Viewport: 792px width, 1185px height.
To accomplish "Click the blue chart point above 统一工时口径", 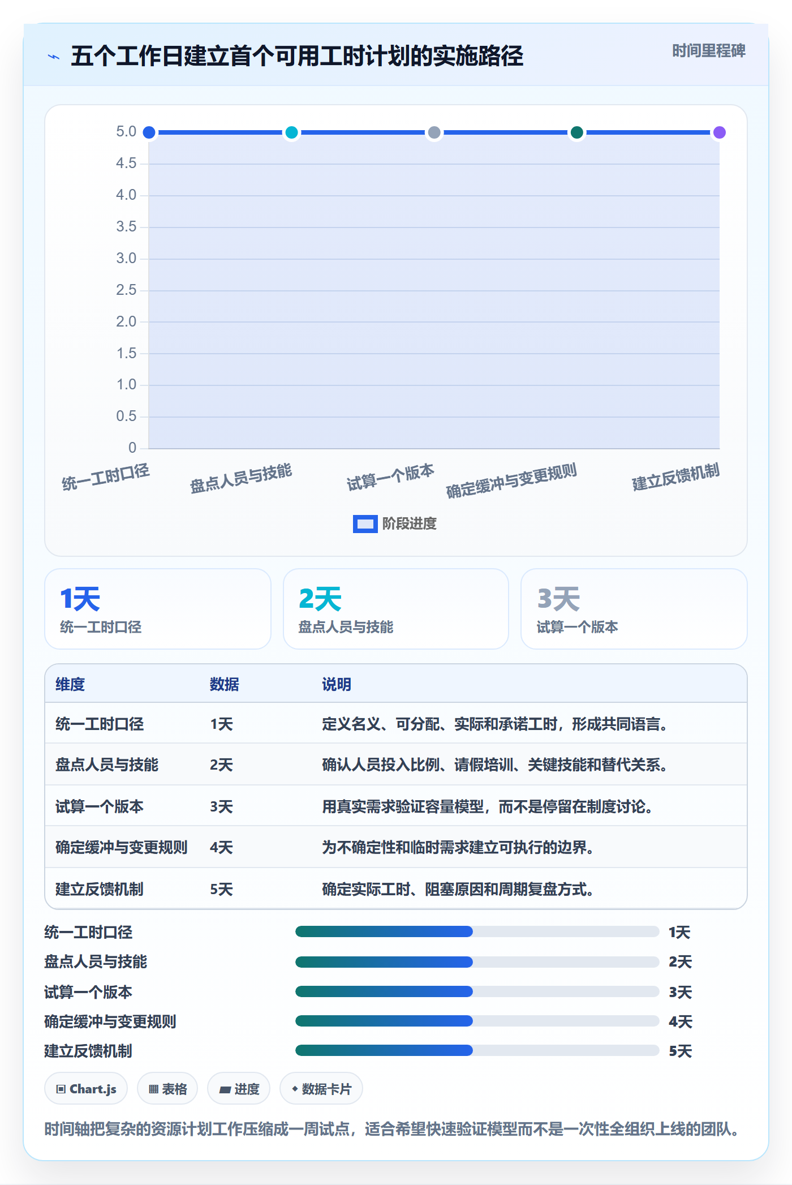I will [149, 132].
